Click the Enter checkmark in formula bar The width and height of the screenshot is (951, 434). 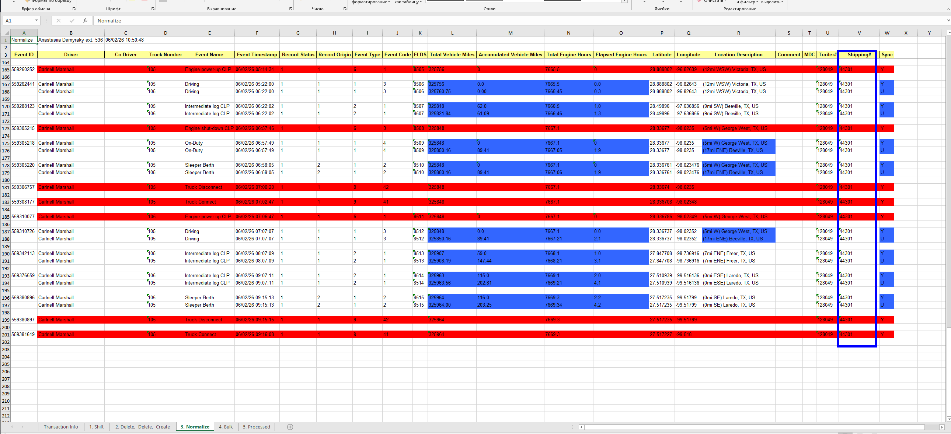72,21
